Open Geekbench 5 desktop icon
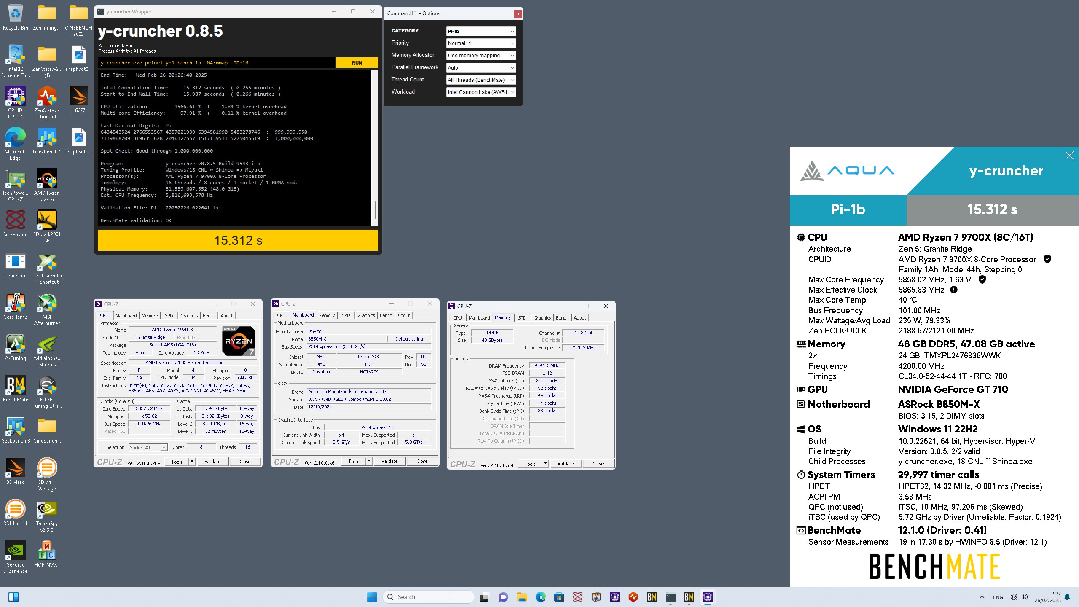 (47, 141)
